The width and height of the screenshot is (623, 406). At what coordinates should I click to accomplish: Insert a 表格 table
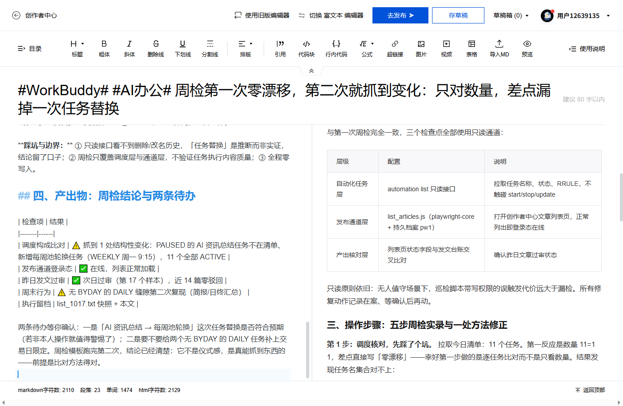coord(472,49)
